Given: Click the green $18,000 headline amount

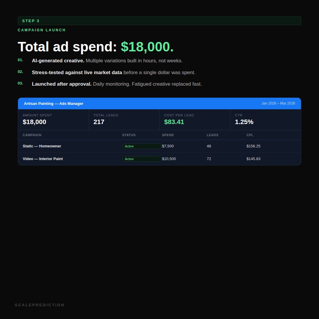Looking at the screenshot, I should click(x=147, y=47).
